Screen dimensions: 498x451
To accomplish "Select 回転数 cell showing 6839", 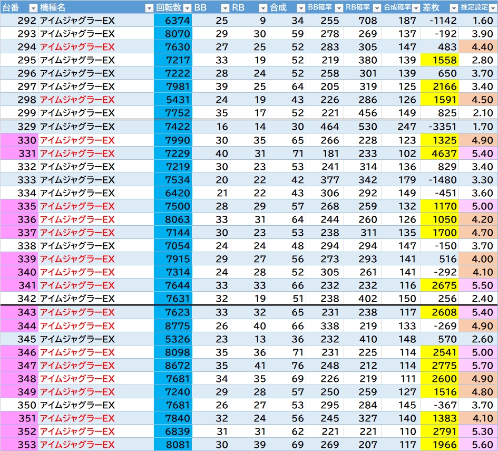I will 173,431.
